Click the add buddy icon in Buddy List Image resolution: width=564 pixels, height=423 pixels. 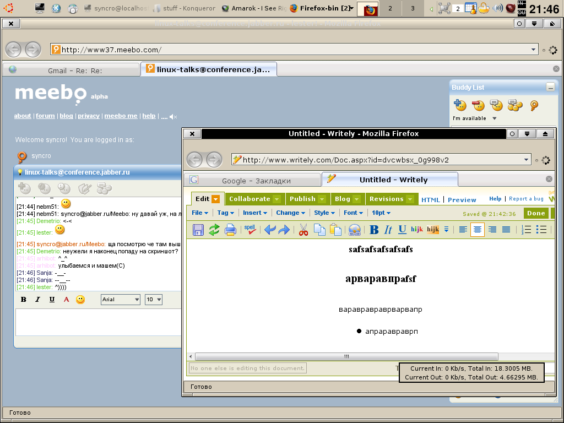pos(460,105)
